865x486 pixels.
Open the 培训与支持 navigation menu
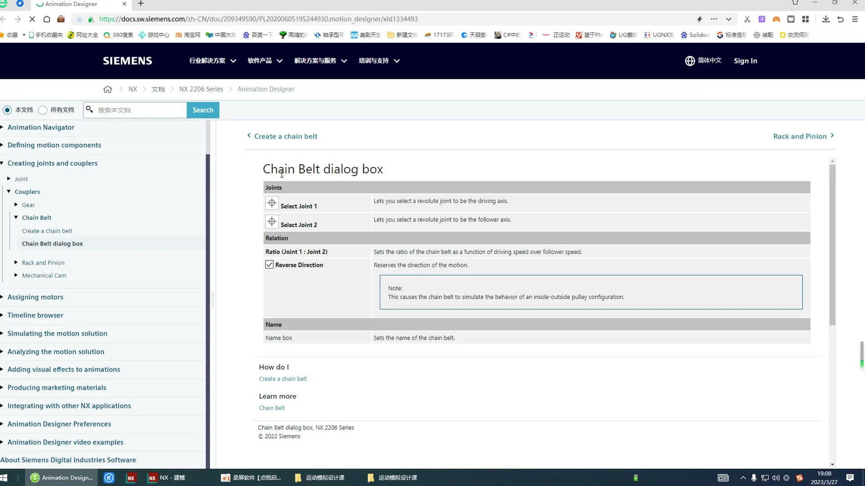click(379, 61)
